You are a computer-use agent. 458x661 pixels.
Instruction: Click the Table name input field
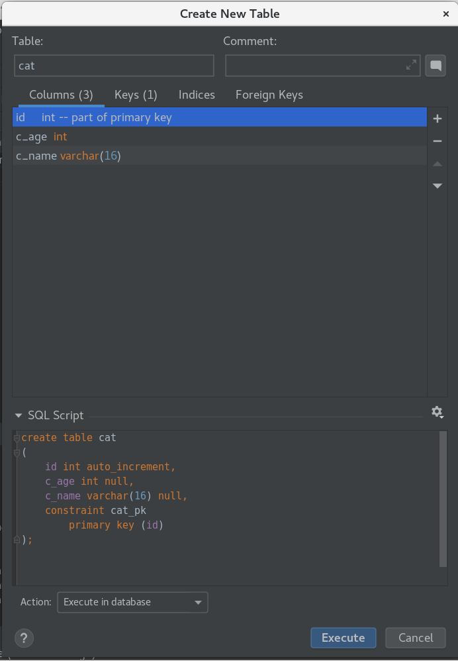113,66
